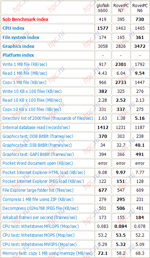
Task: Select the value 2733 in Copy 1 MB row
Action: 121,82
